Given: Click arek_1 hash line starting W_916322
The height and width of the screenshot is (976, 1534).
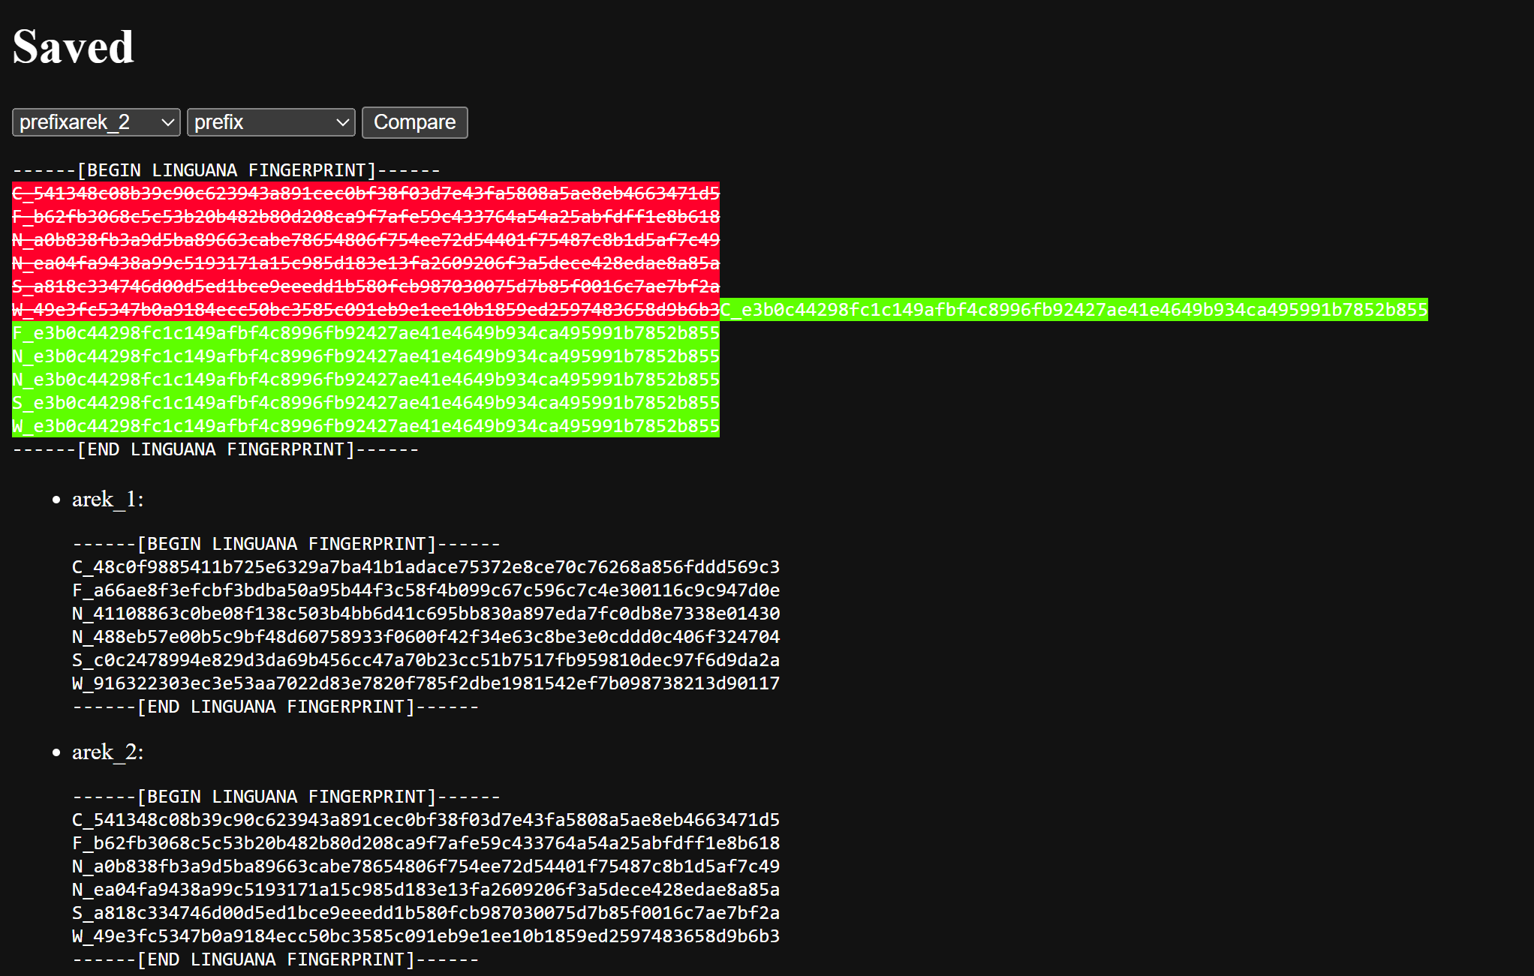Looking at the screenshot, I should 426,683.
